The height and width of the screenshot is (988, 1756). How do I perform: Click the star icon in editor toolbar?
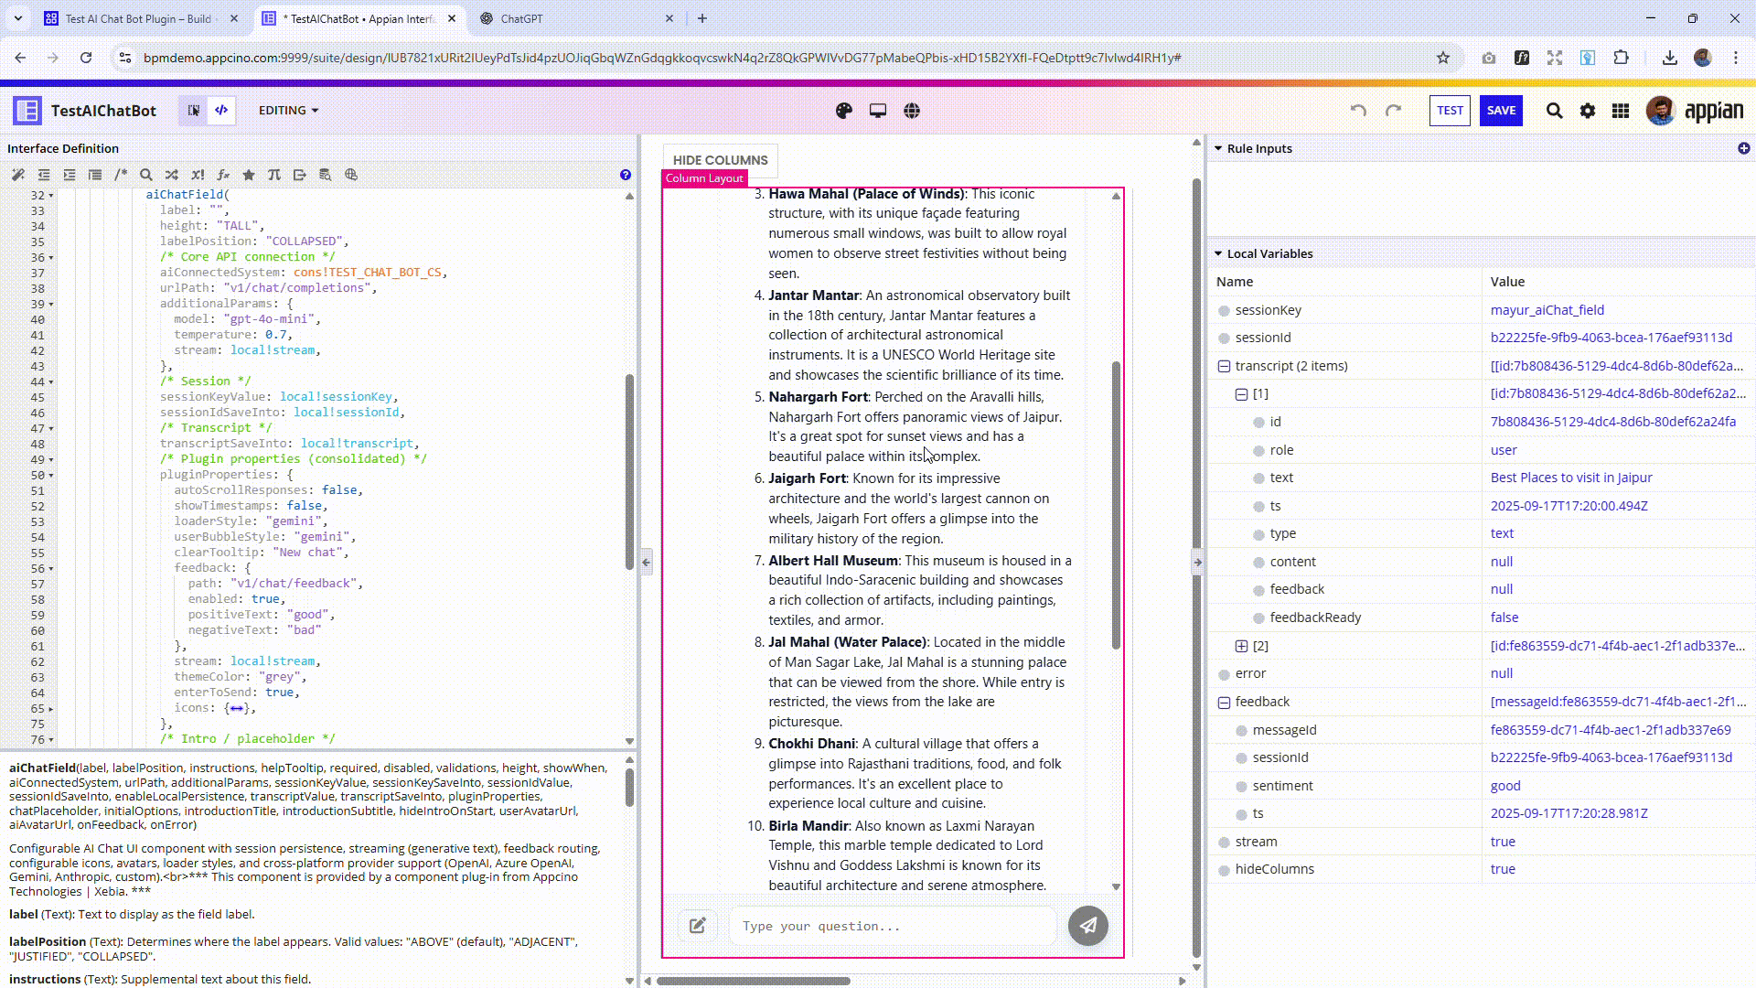point(249,175)
